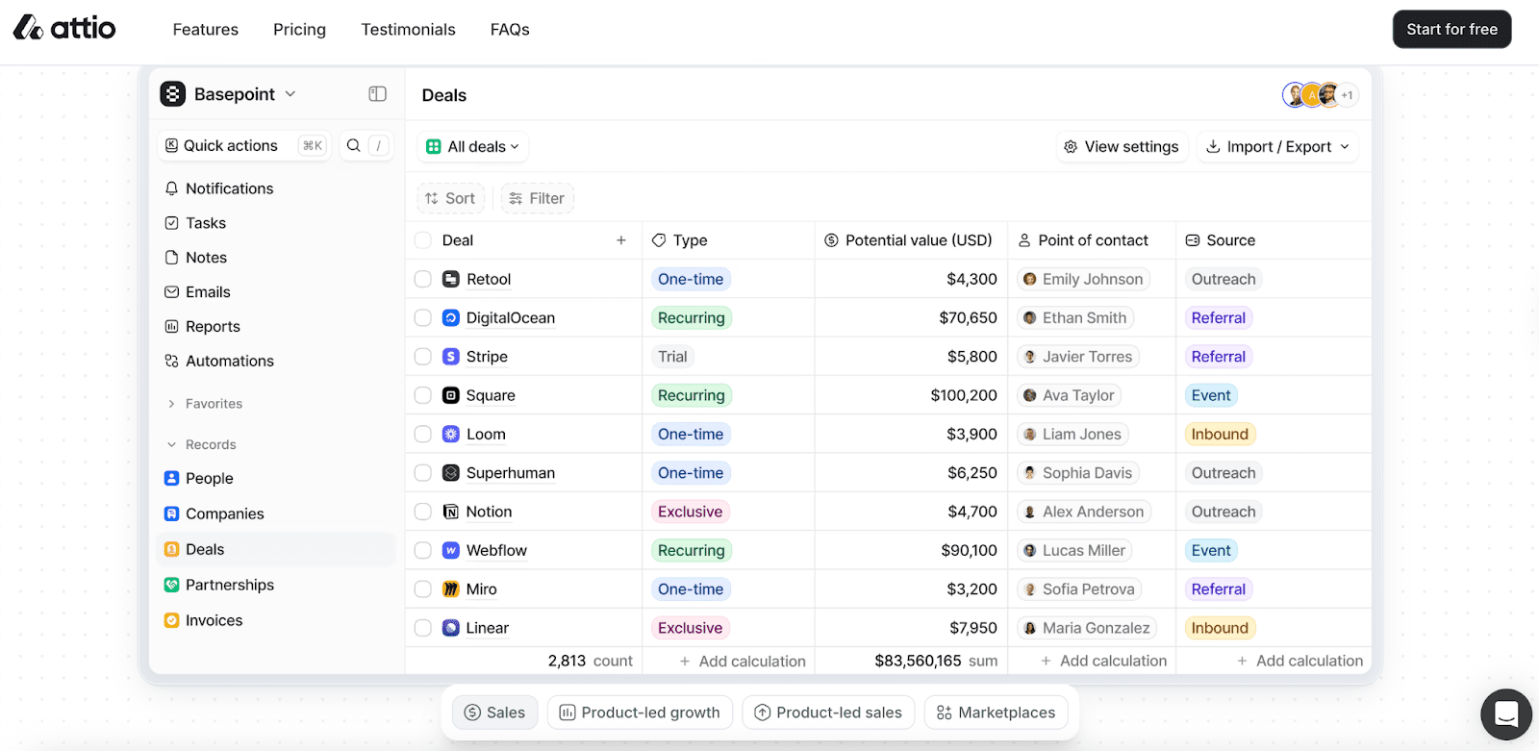The width and height of the screenshot is (1539, 751).
Task: Click the Filter button
Action: point(538,198)
